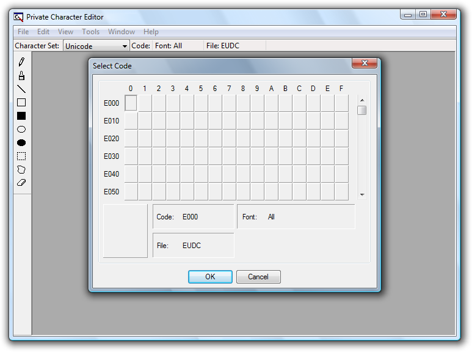Select the Eraser tool
The height and width of the screenshot is (352, 472).
(21, 183)
